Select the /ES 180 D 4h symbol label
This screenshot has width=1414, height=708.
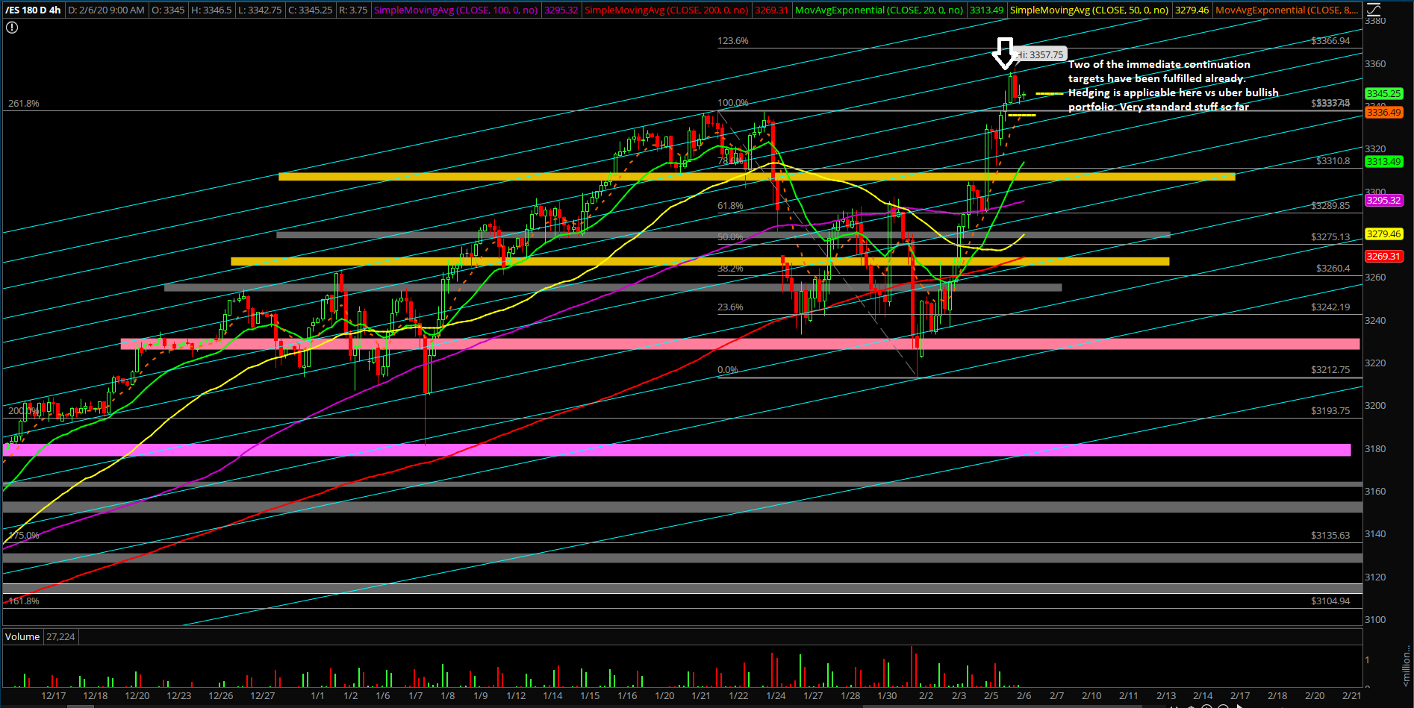pos(33,10)
